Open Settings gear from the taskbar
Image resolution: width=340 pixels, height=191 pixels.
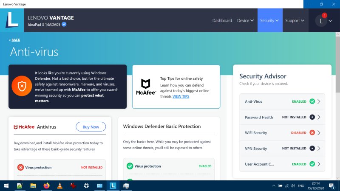[86, 186]
